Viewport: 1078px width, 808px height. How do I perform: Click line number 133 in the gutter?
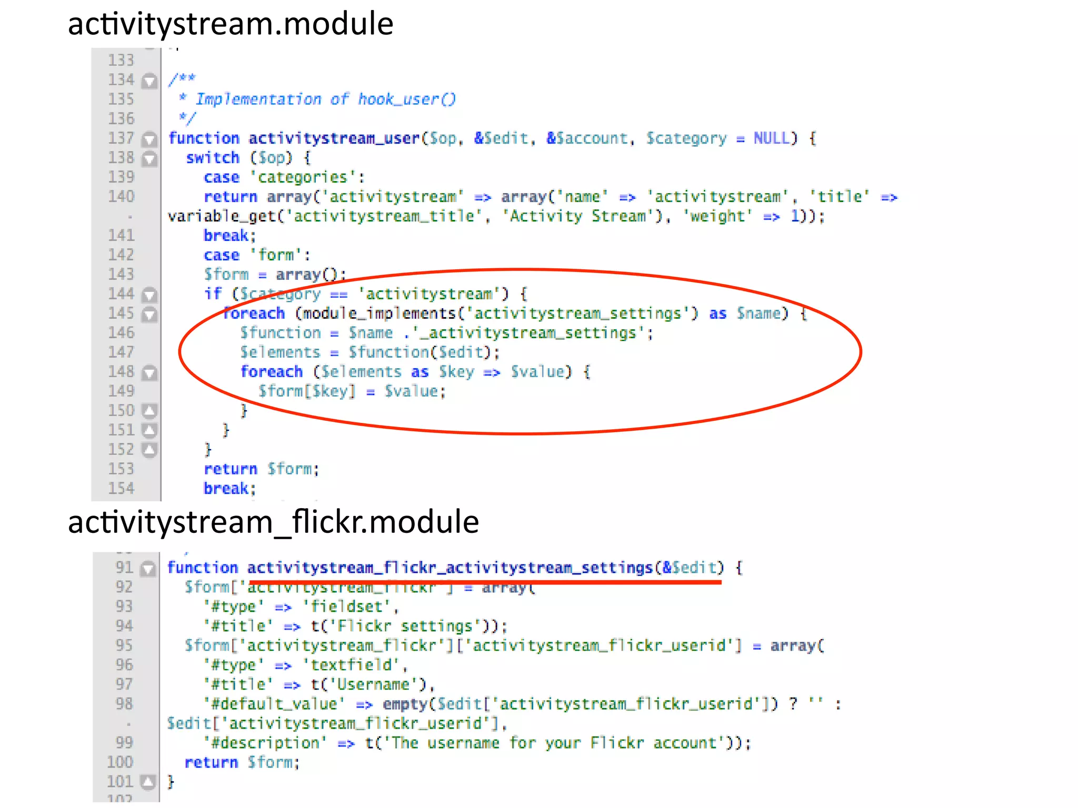pyautogui.click(x=121, y=60)
